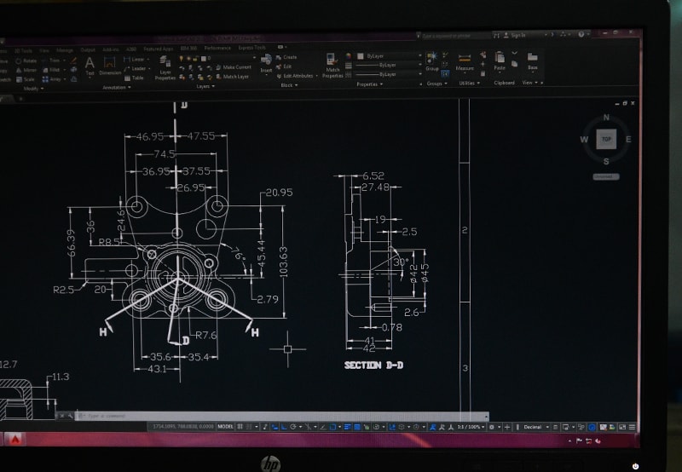Screen dimensions: 682x472
Task: Click the Group tool
Action: tap(432, 61)
